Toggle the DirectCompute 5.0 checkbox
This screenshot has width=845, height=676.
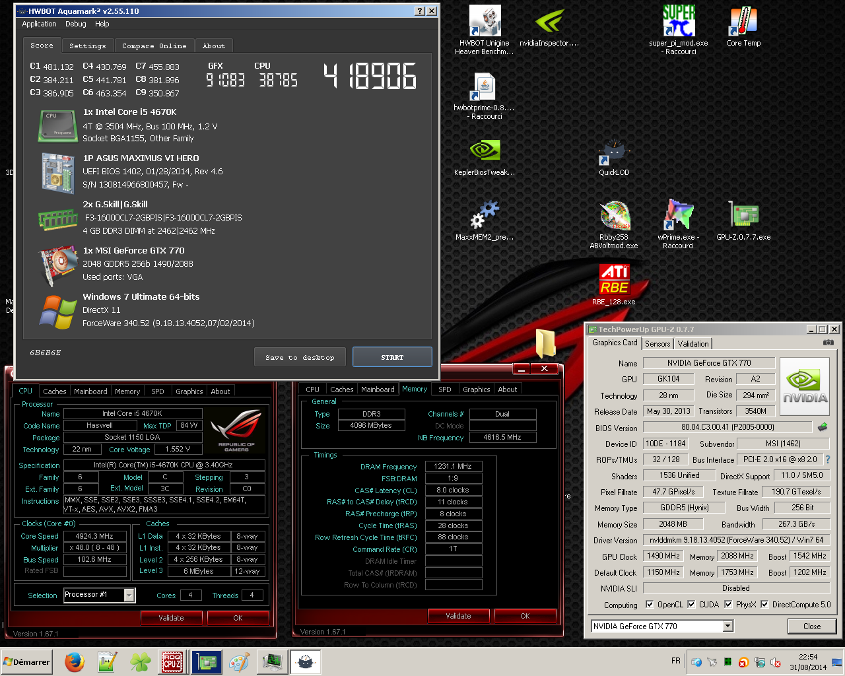click(x=764, y=604)
